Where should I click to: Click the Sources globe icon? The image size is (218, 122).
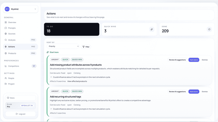[x=6, y=34]
